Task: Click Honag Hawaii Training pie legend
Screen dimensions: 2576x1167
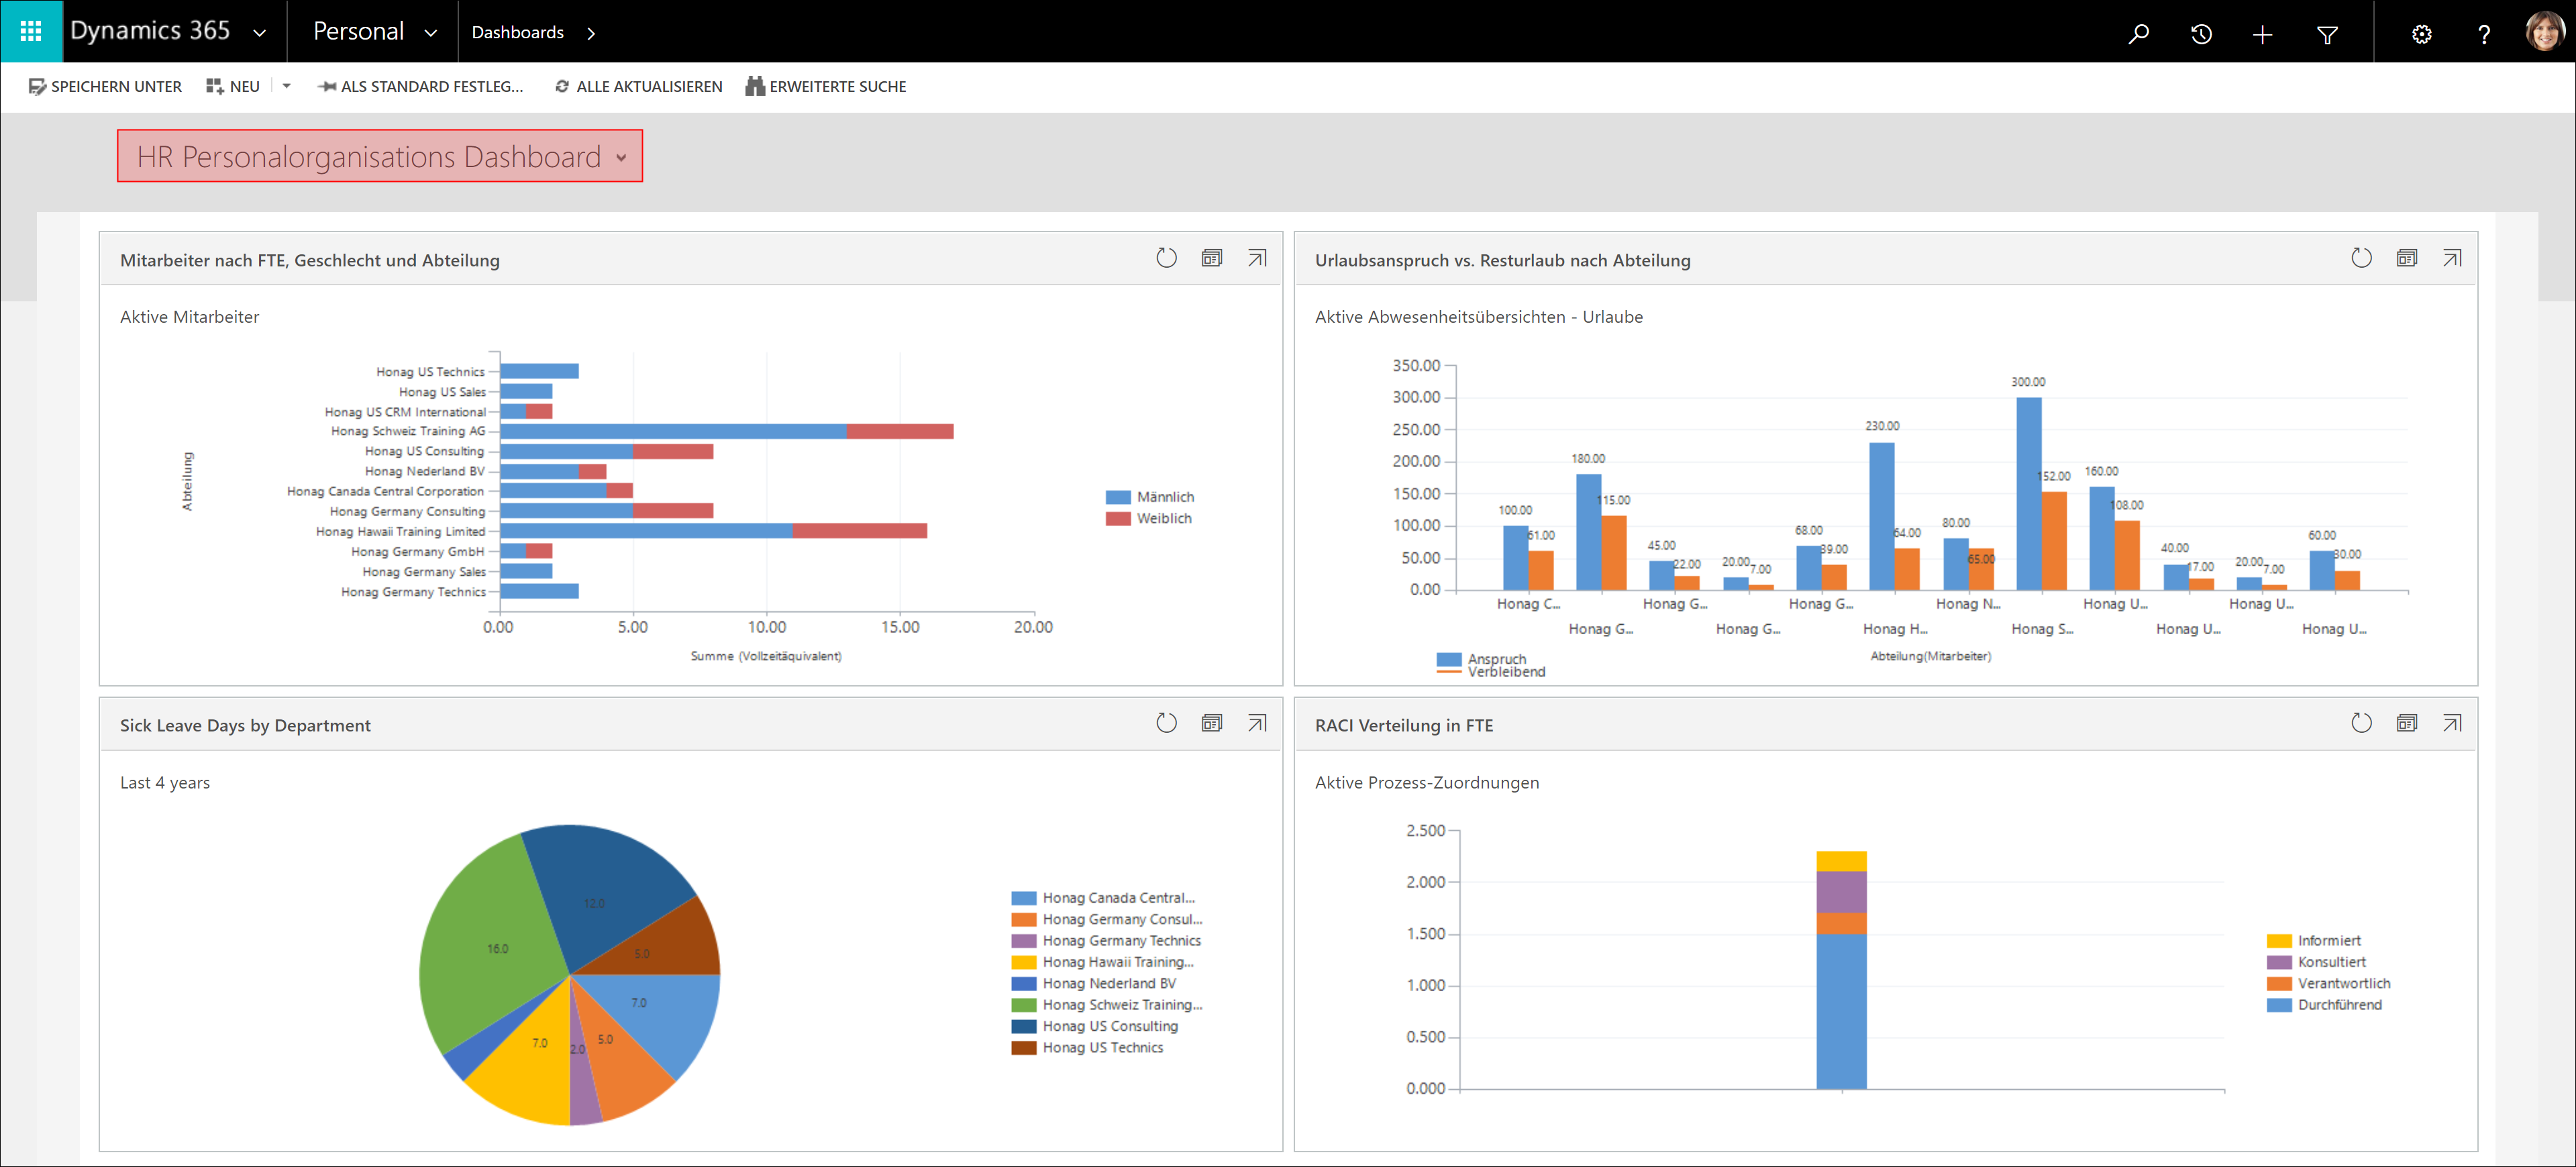Action: pyautogui.click(x=1103, y=962)
